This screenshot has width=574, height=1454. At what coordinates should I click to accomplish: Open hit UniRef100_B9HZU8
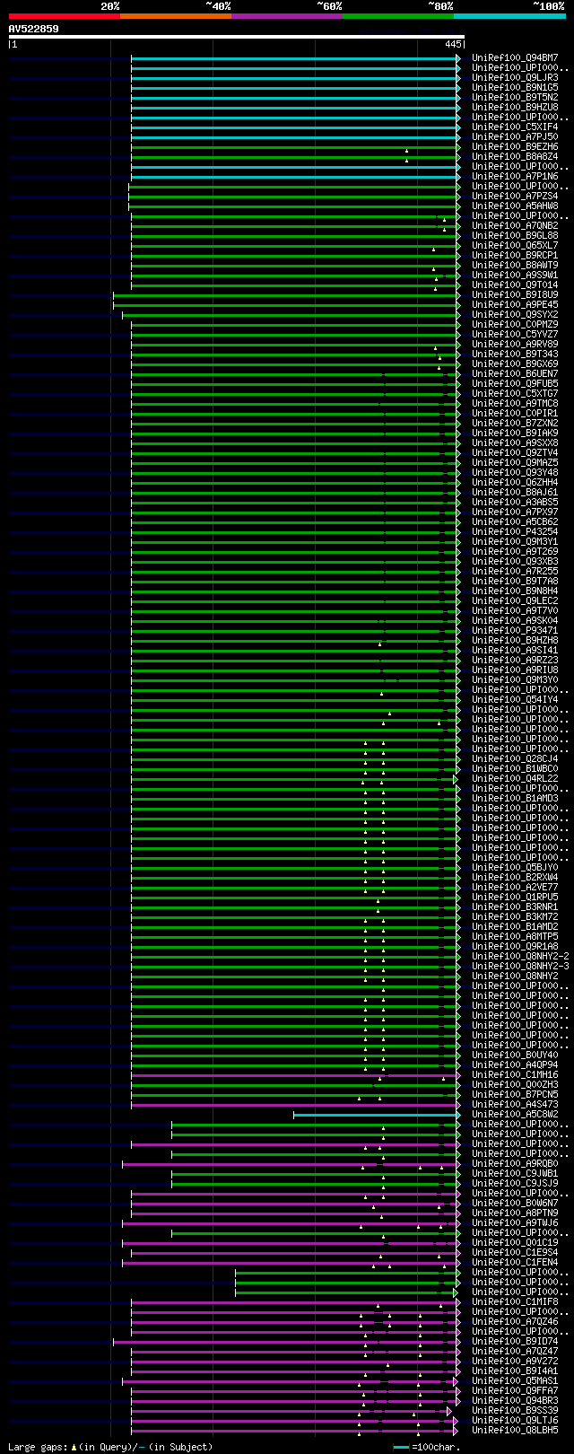(515, 108)
